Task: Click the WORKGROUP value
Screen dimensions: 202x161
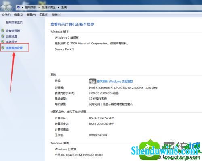Action: click(98, 135)
